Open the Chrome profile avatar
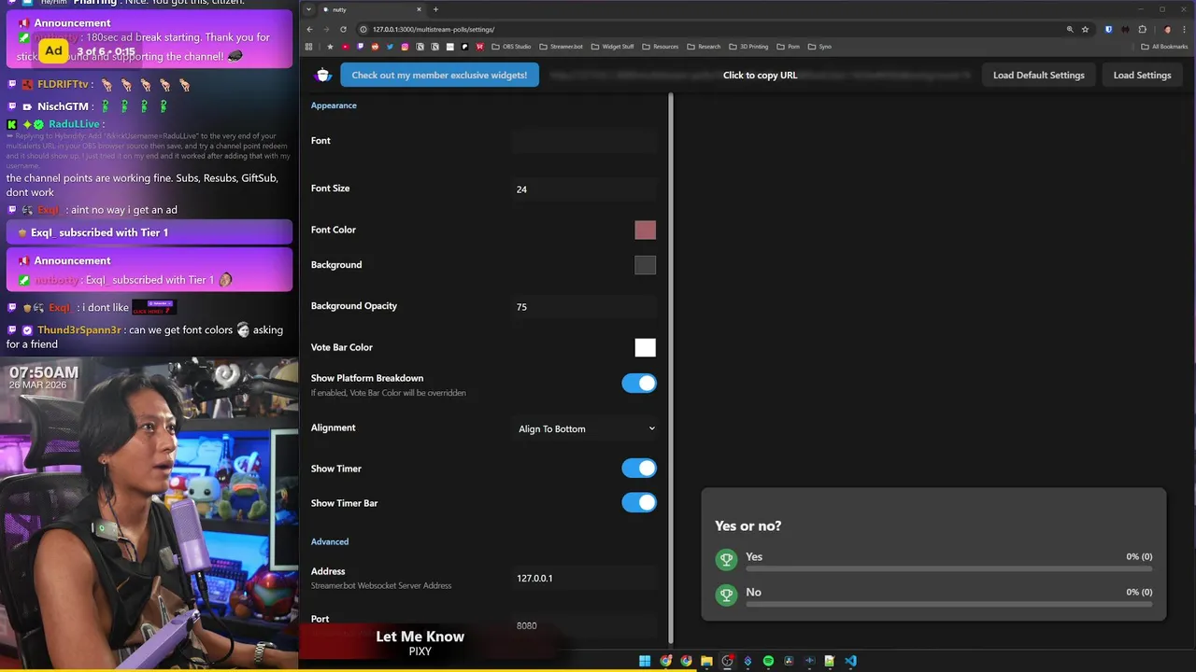1196x672 pixels. coord(1167,29)
